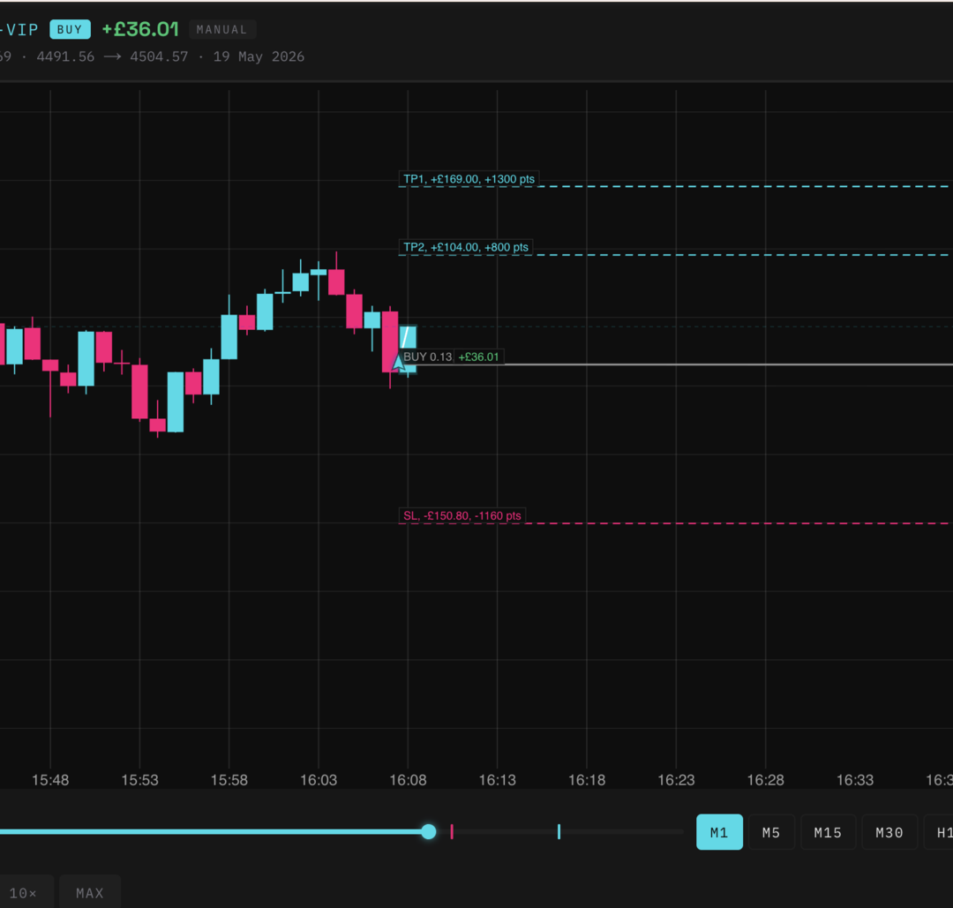This screenshot has width=953, height=908.
Task: Click the 15:53 time axis label
Action: [139, 780]
